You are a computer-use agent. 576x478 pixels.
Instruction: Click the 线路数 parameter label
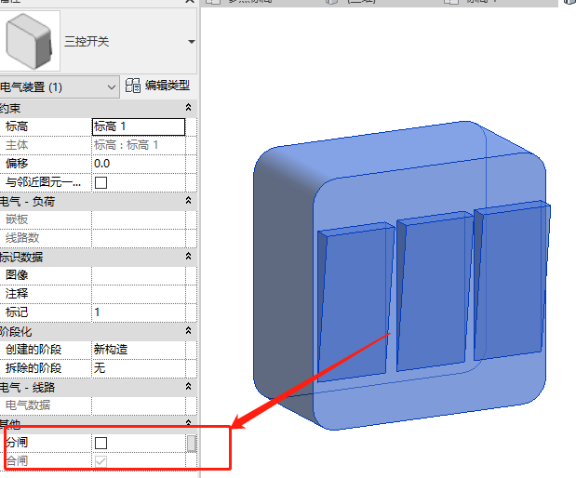(22, 238)
